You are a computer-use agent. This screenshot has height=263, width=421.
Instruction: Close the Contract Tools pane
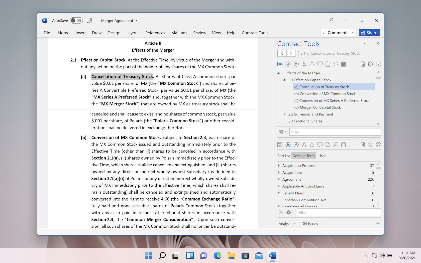coord(377,43)
